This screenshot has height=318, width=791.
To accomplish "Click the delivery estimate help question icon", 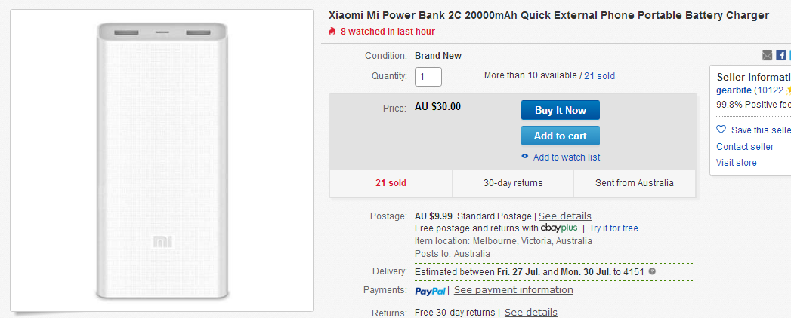I will tap(652, 272).
